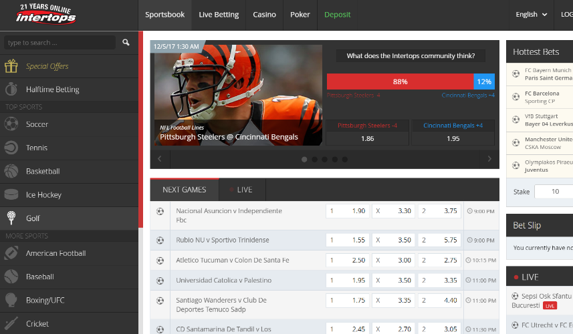Switch to the LIVE tab

(x=242, y=190)
